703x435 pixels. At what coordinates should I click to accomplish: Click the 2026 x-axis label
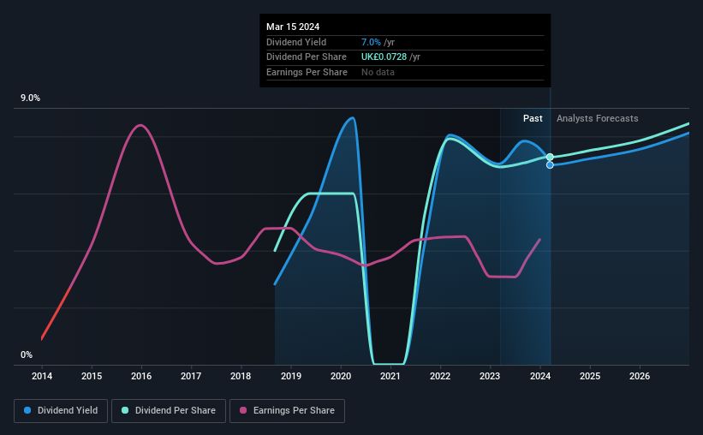click(x=640, y=376)
